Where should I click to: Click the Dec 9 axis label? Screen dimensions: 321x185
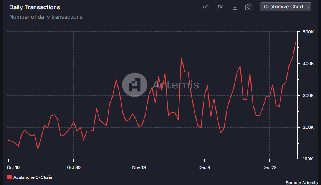click(x=204, y=167)
